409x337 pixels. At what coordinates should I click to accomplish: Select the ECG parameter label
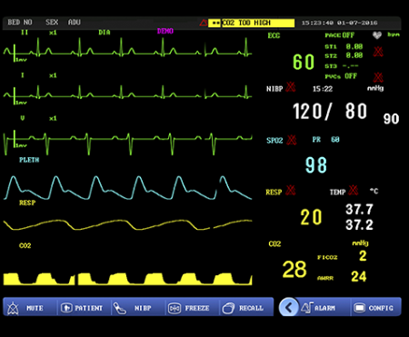274,35
